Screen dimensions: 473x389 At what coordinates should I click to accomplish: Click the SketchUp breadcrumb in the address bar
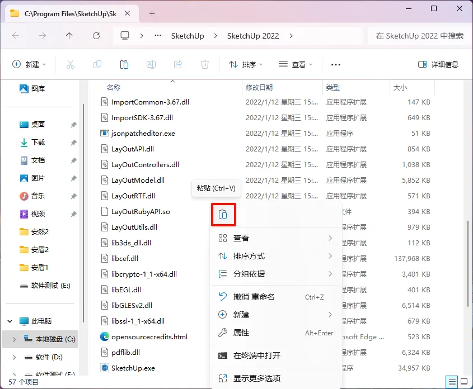click(188, 36)
